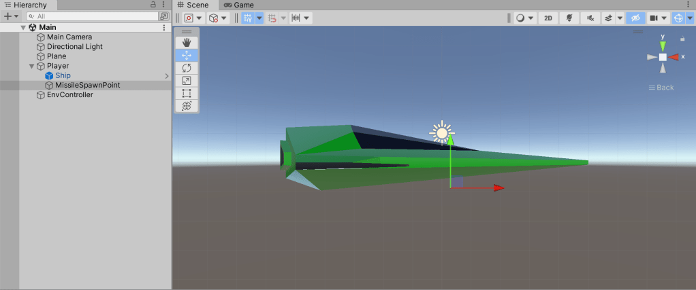
Task: Toggle scene audio mute
Action: (588, 18)
